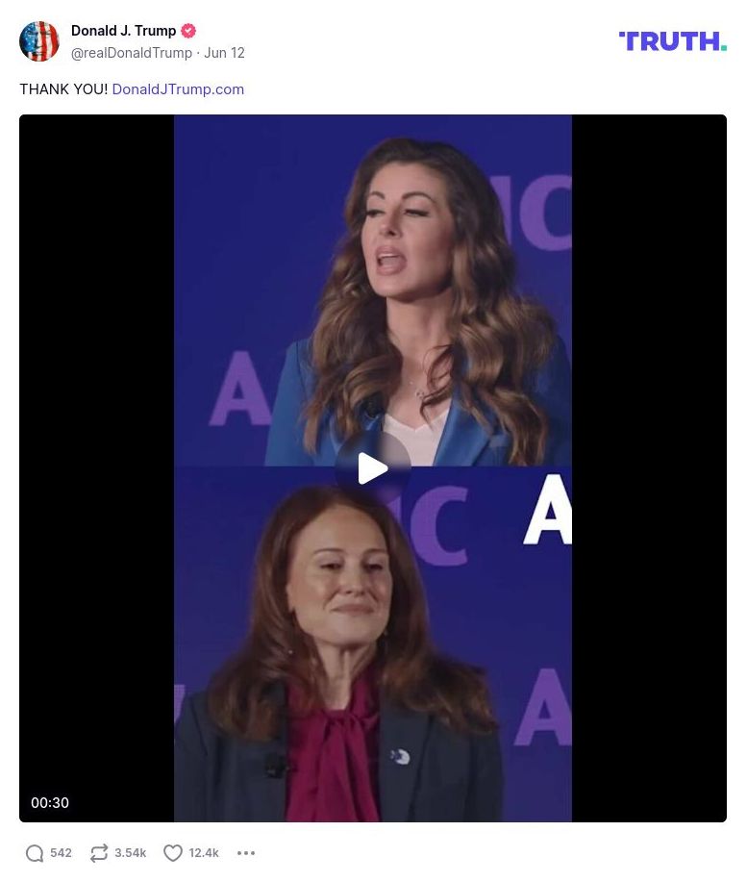The width and height of the screenshot is (747, 882).
Task: Click the ReTruth arrows icon
Action: (98, 853)
